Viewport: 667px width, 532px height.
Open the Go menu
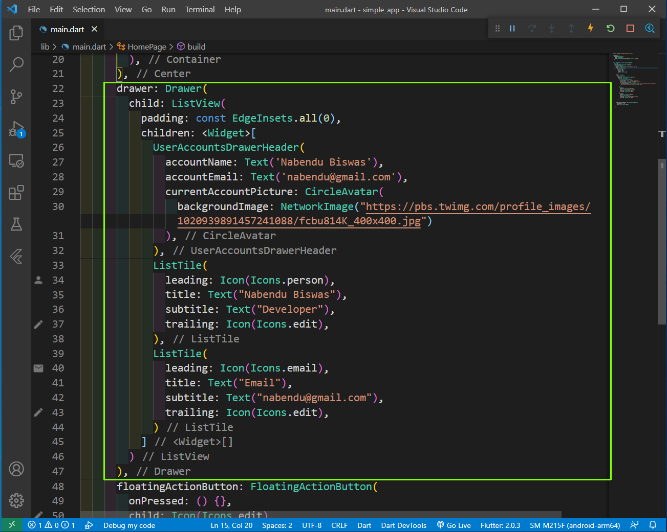pyautogui.click(x=146, y=9)
